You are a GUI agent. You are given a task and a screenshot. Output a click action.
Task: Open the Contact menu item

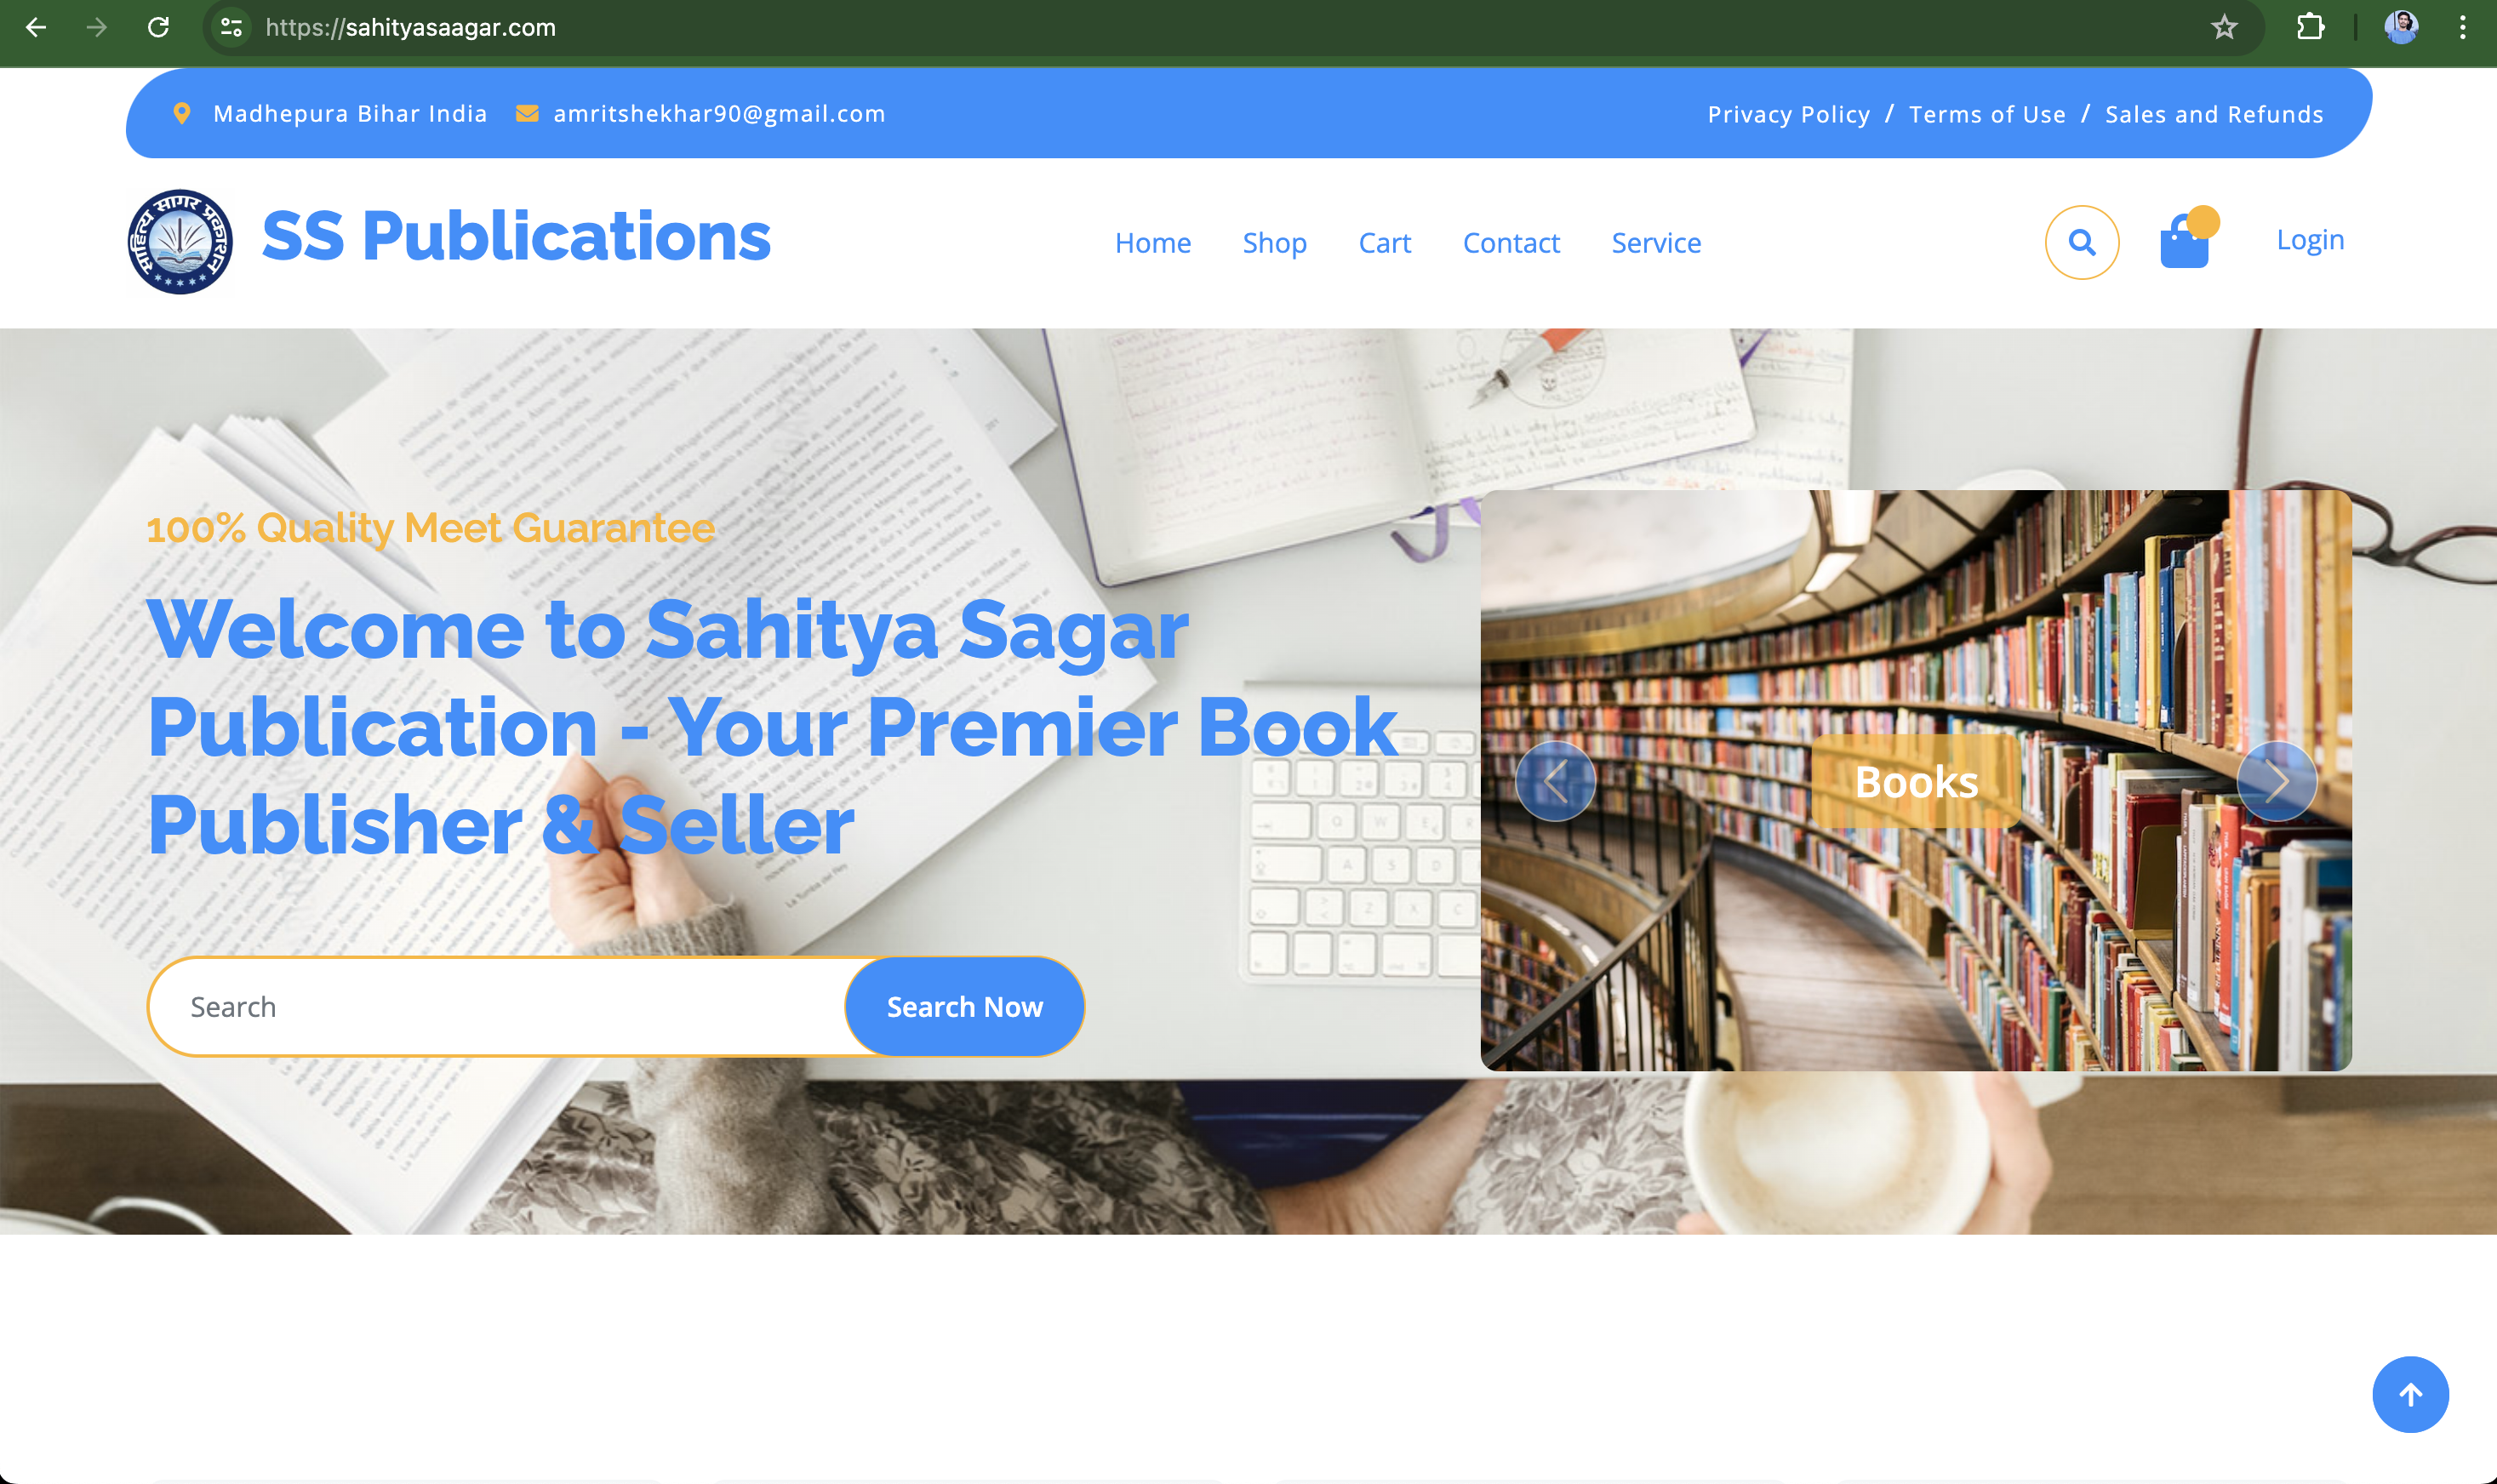click(x=1511, y=243)
